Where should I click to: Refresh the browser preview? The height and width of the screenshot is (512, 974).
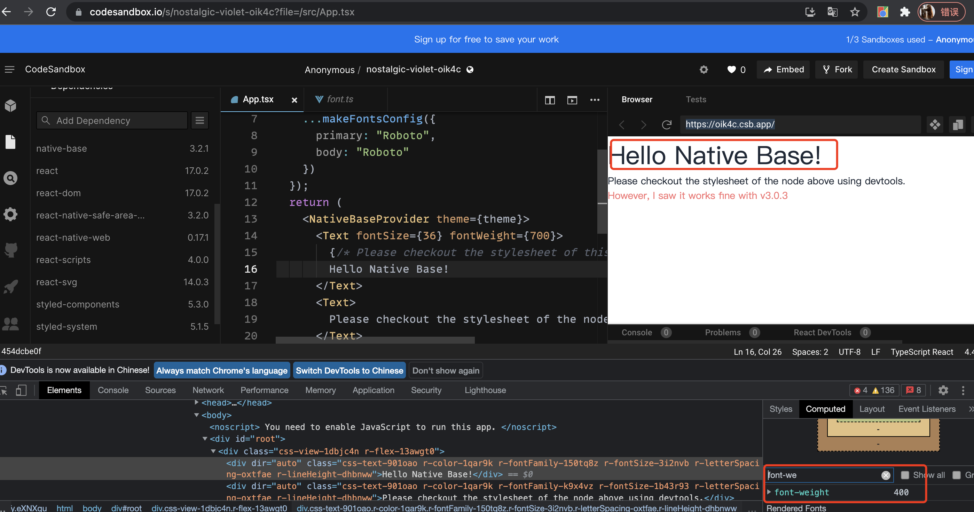(x=667, y=125)
